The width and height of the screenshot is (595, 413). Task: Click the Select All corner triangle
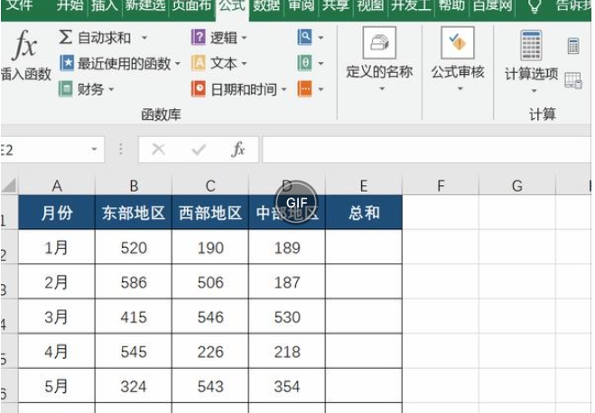click(x=9, y=185)
